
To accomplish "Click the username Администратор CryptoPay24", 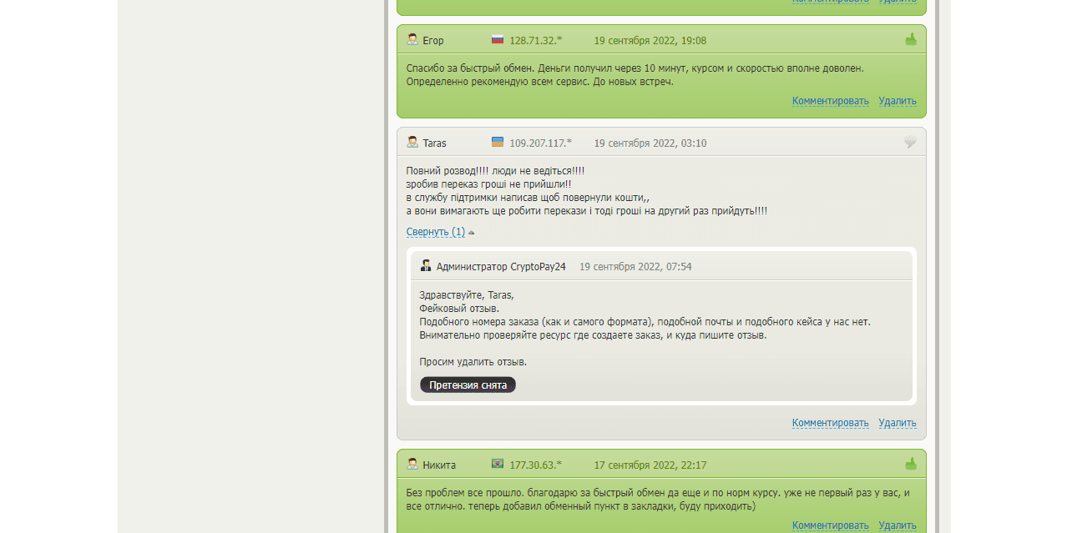I will click(501, 267).
